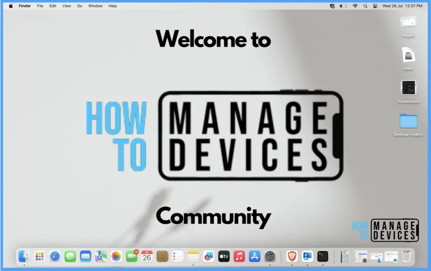The height and width of the screenshot is (271, 431).
Task: Open the View menu
Action: coord(67,6)
